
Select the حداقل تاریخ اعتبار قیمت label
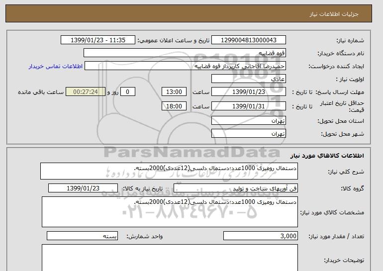342,106
